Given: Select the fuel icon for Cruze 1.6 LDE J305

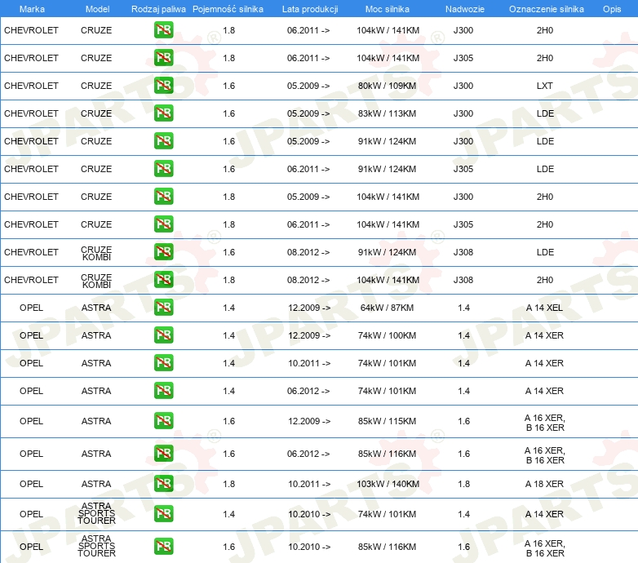Looking at the screenshot, I should click(163, 168).
